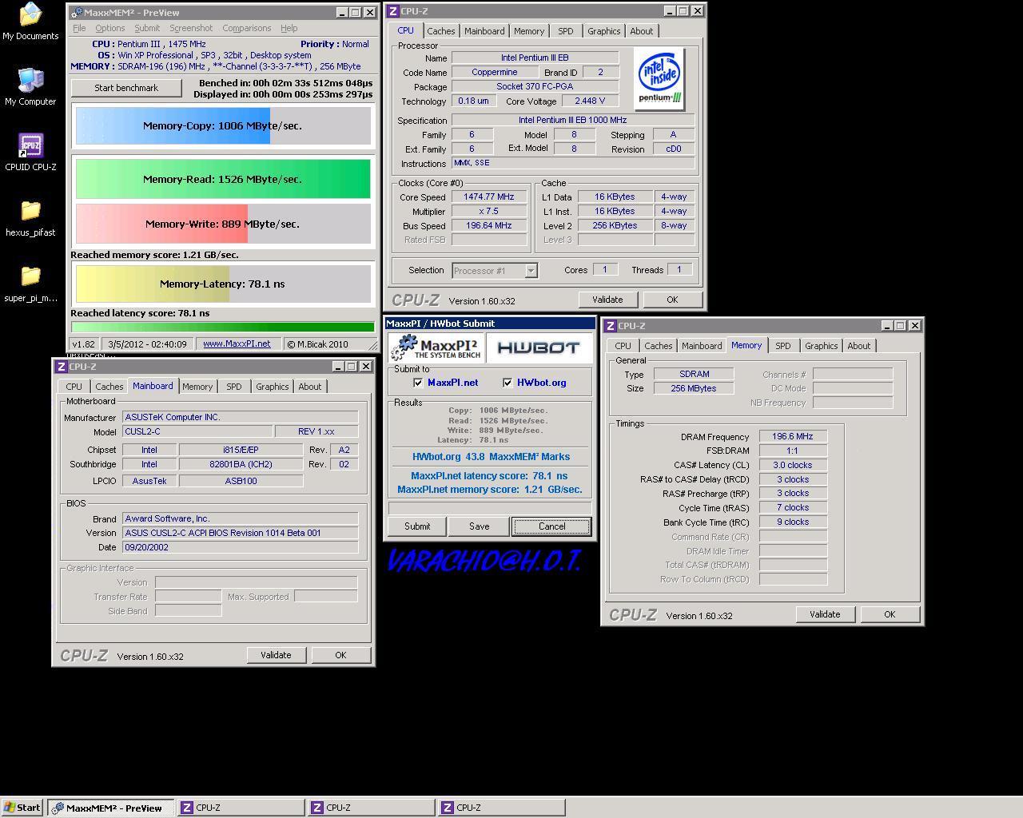1023x818 pixels.
Task: Click the HWBOT logo banner
Action: (539, 347)
